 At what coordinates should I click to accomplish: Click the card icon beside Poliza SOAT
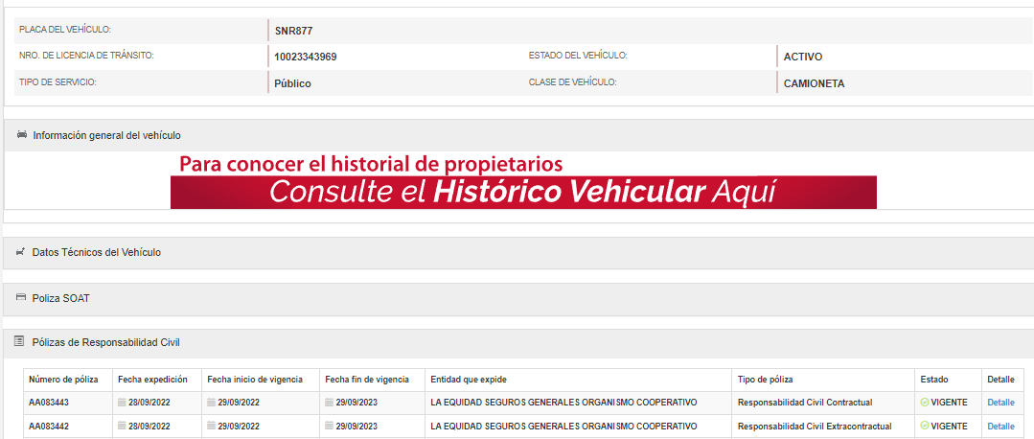pos(21,298)
